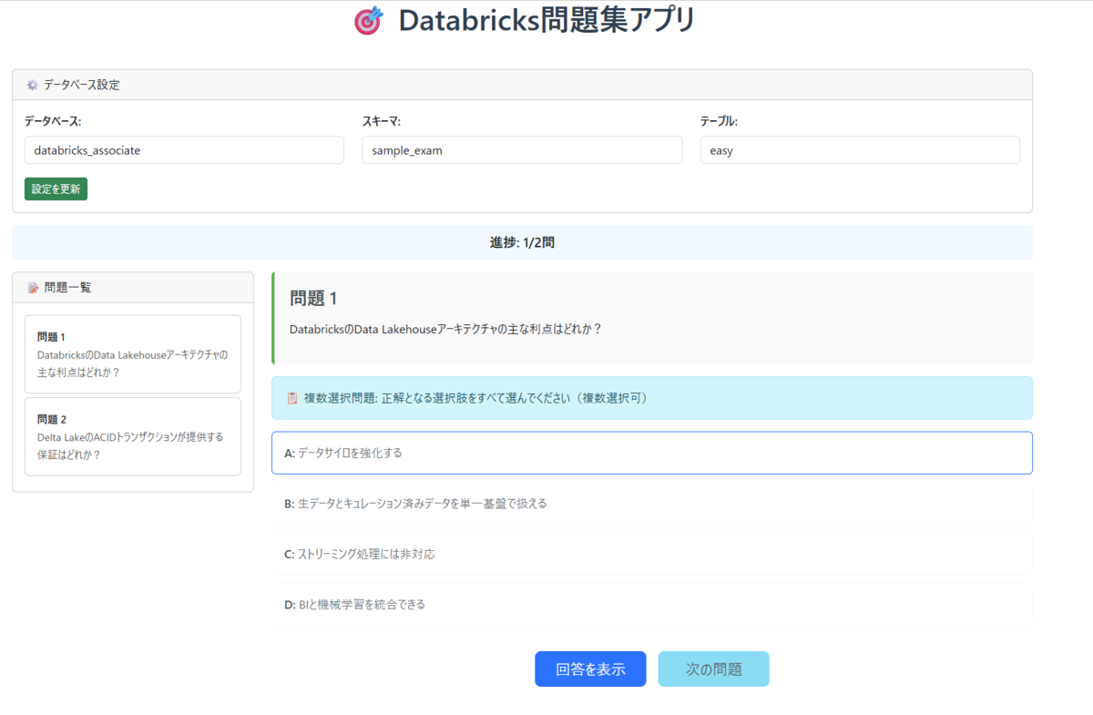
Task: Click the 問題 1 heading in question panel
Action: tap(313, 298)
